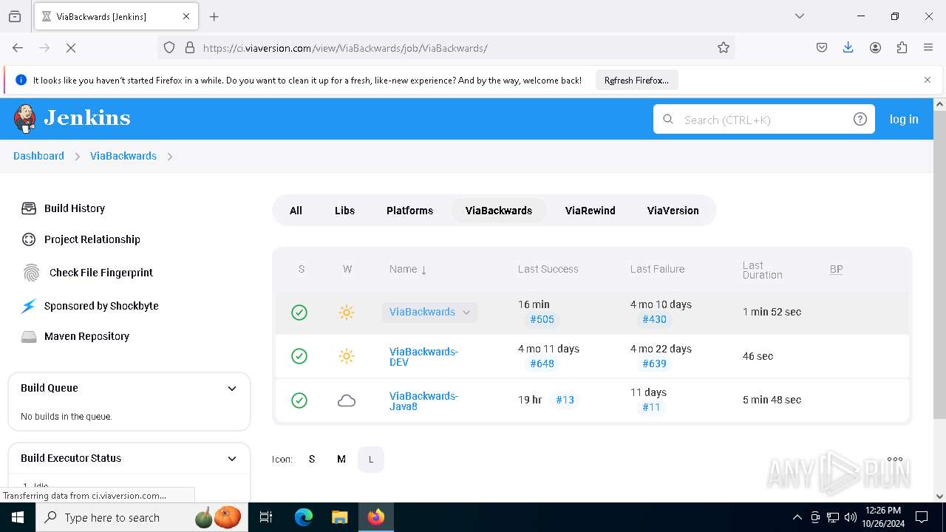Sort by the Last Success column header
Viewport: 946px width, 532px height.
point(548,269)
